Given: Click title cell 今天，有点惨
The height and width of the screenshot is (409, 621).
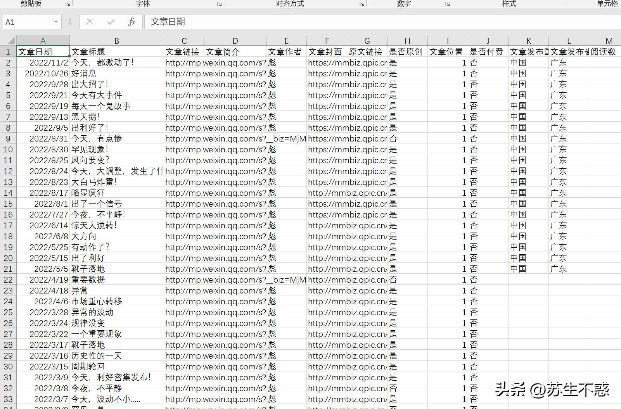Looking at the screenshot, I should 117,138.
